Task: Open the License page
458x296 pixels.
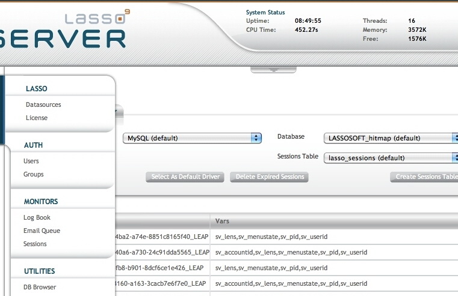Action: point(37,118)
